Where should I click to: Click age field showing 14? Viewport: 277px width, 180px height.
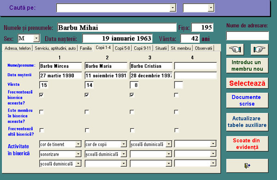[89, 85]
